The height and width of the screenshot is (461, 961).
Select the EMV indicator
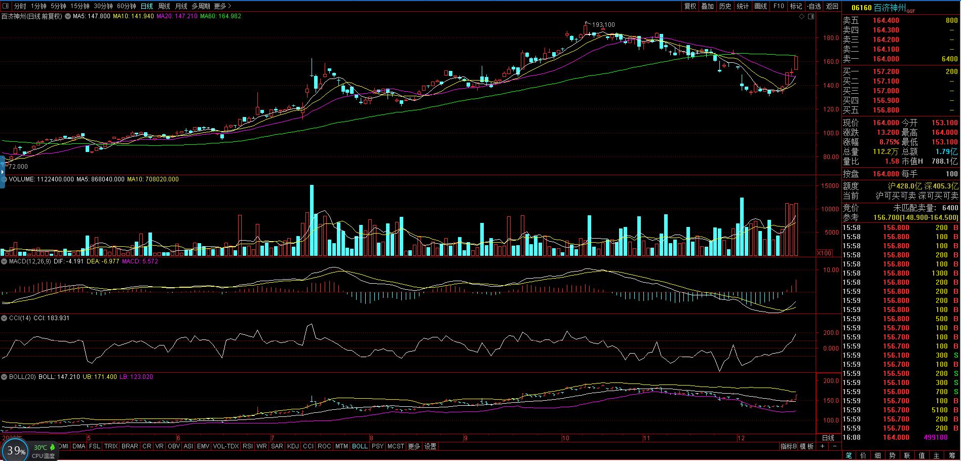tap(203, 446)
